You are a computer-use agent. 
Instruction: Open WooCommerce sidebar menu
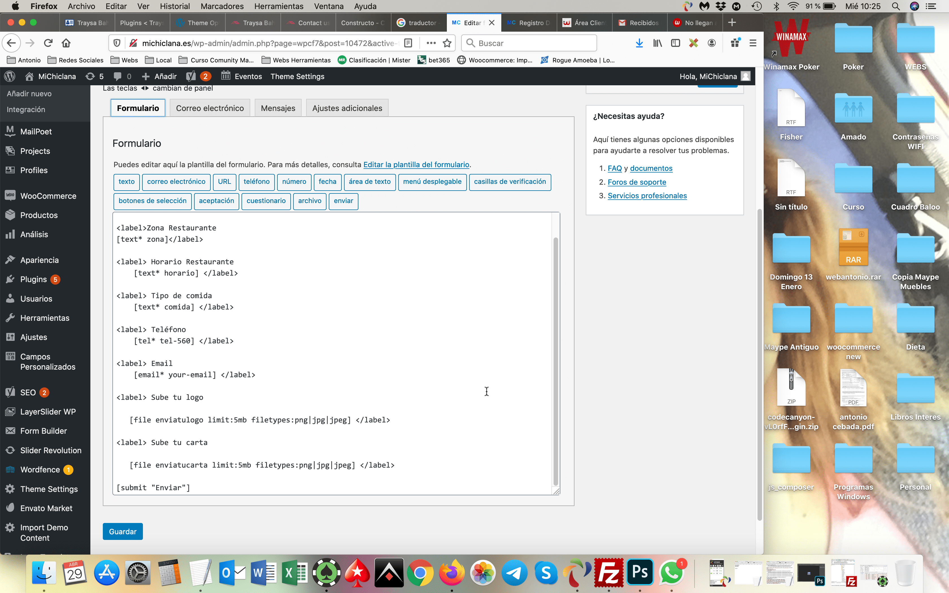[48, 196]
